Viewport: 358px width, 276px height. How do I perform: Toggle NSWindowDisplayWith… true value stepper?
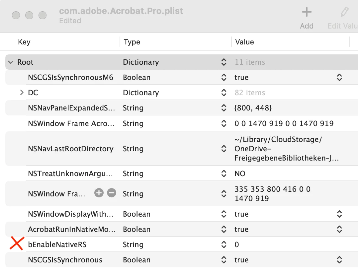339,214
